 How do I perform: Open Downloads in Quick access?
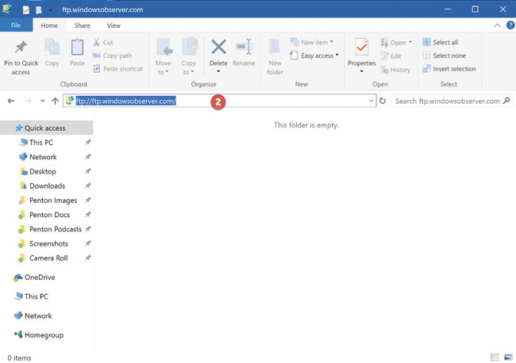pyautogui.click(x=47, y=185)
